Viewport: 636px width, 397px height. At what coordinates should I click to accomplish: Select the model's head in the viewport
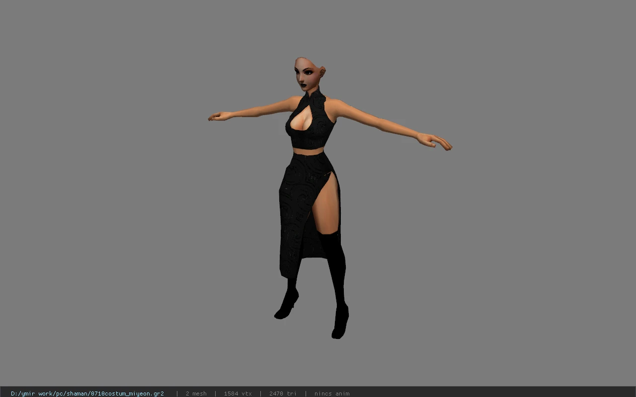pos(309,73)
